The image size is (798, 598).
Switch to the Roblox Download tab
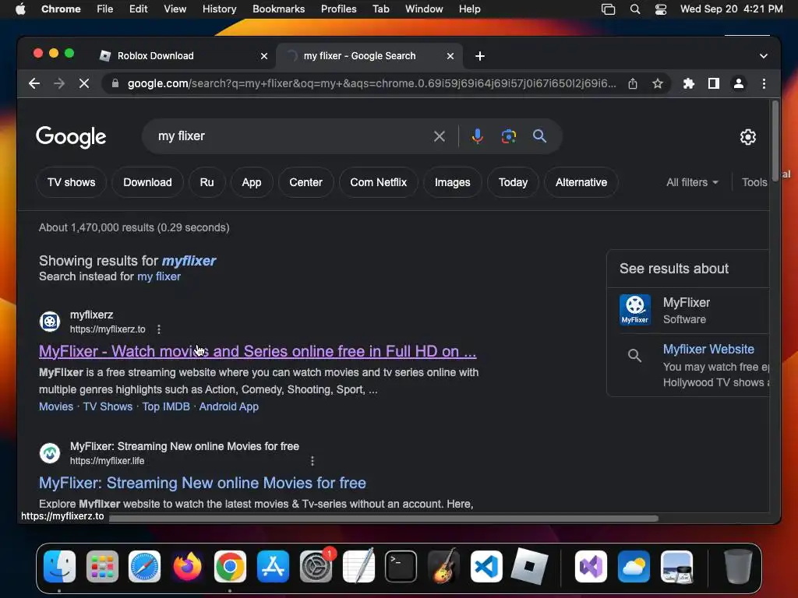(183, 56)
